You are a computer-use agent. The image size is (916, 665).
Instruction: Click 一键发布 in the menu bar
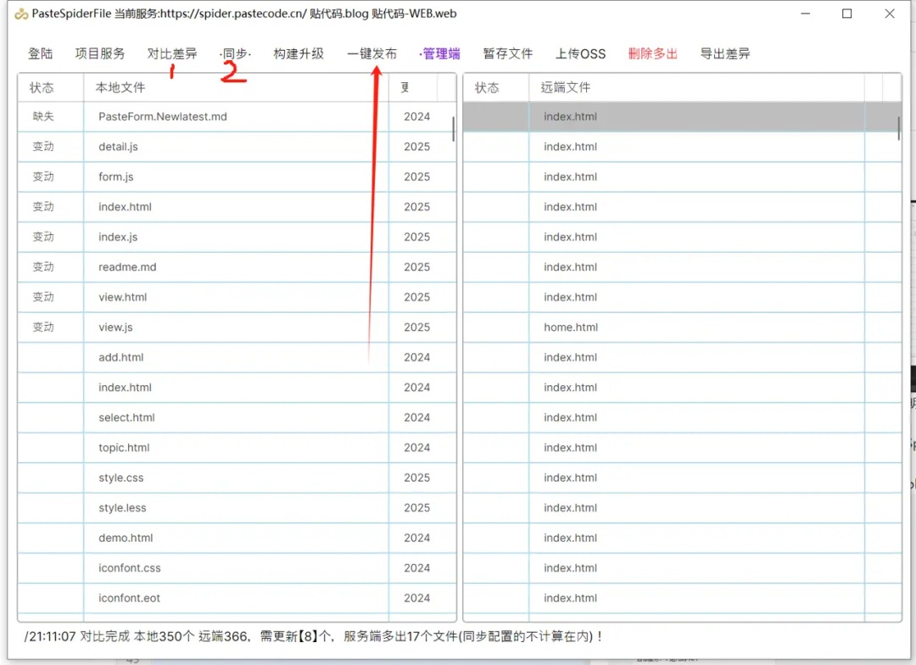[x=371, y=53]
